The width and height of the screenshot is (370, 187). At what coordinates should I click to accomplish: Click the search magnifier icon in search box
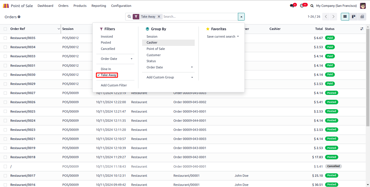[x=129, y=17]
